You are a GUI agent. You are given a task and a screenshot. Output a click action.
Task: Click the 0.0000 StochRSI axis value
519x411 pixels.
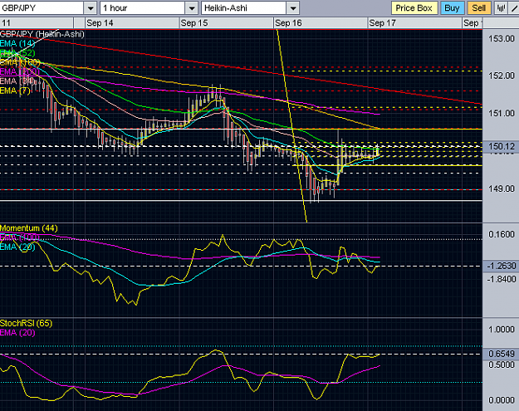(502, 400)
